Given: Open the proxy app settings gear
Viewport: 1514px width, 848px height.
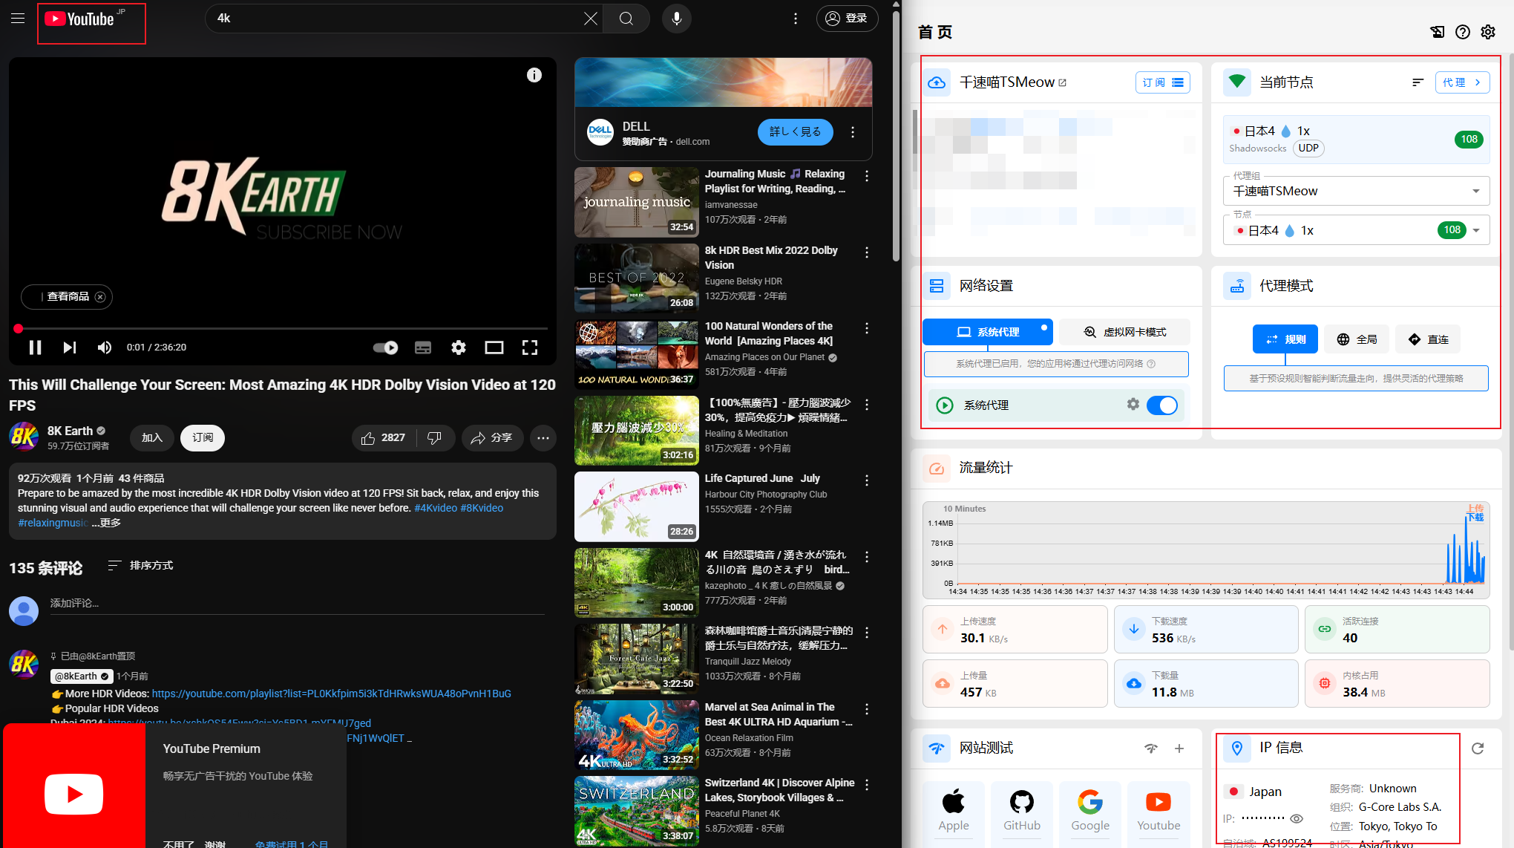Looking at the screenshot, I should (x=1488, y=32).
